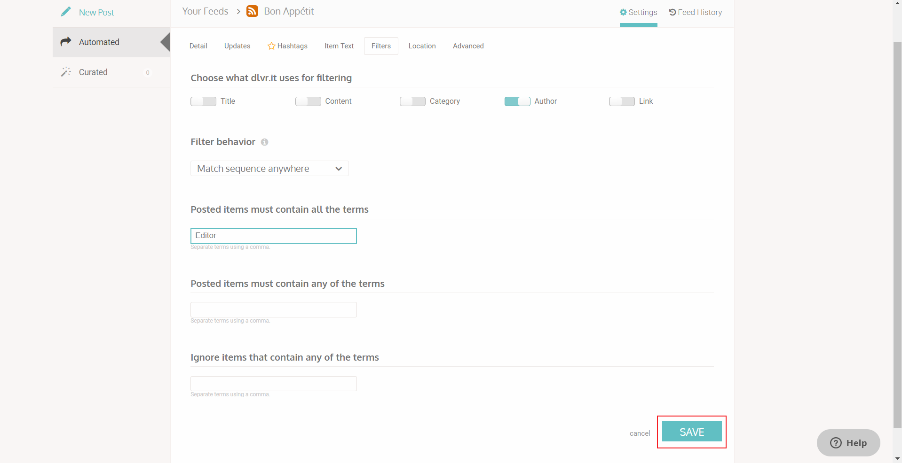Open the Bon Appétit feed link
Image resolution: width=902 pixels, height=463 pixels.
(x=289, y=11)
